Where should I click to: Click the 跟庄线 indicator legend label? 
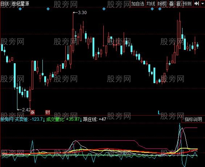click(90, 119)
